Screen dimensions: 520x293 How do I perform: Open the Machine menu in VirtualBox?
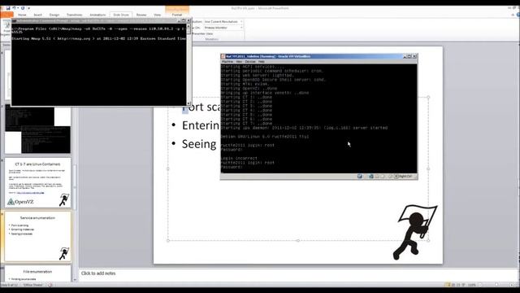[227, 62]
